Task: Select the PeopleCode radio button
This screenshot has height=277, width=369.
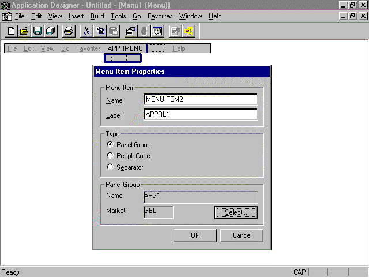Action: (x=110, y=155)
